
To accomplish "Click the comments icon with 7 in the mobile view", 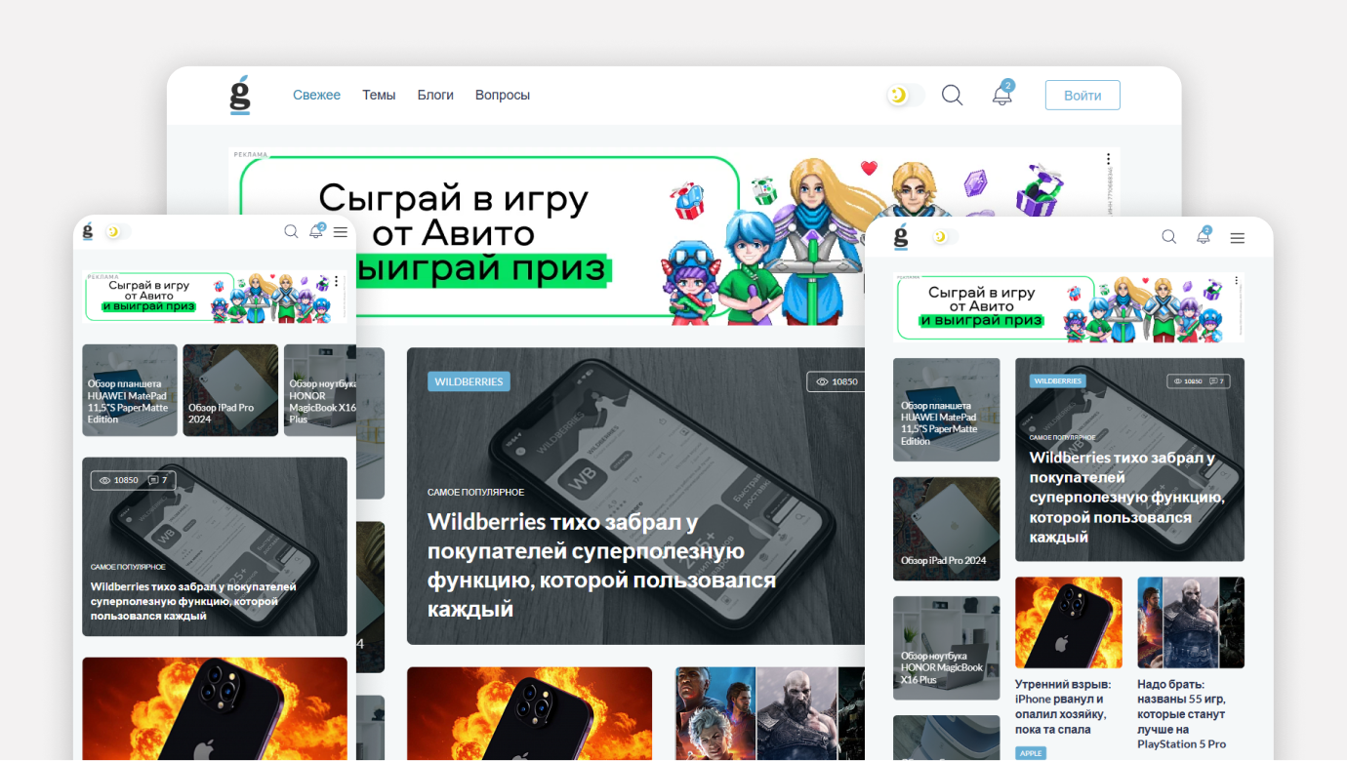I will 153,480.
